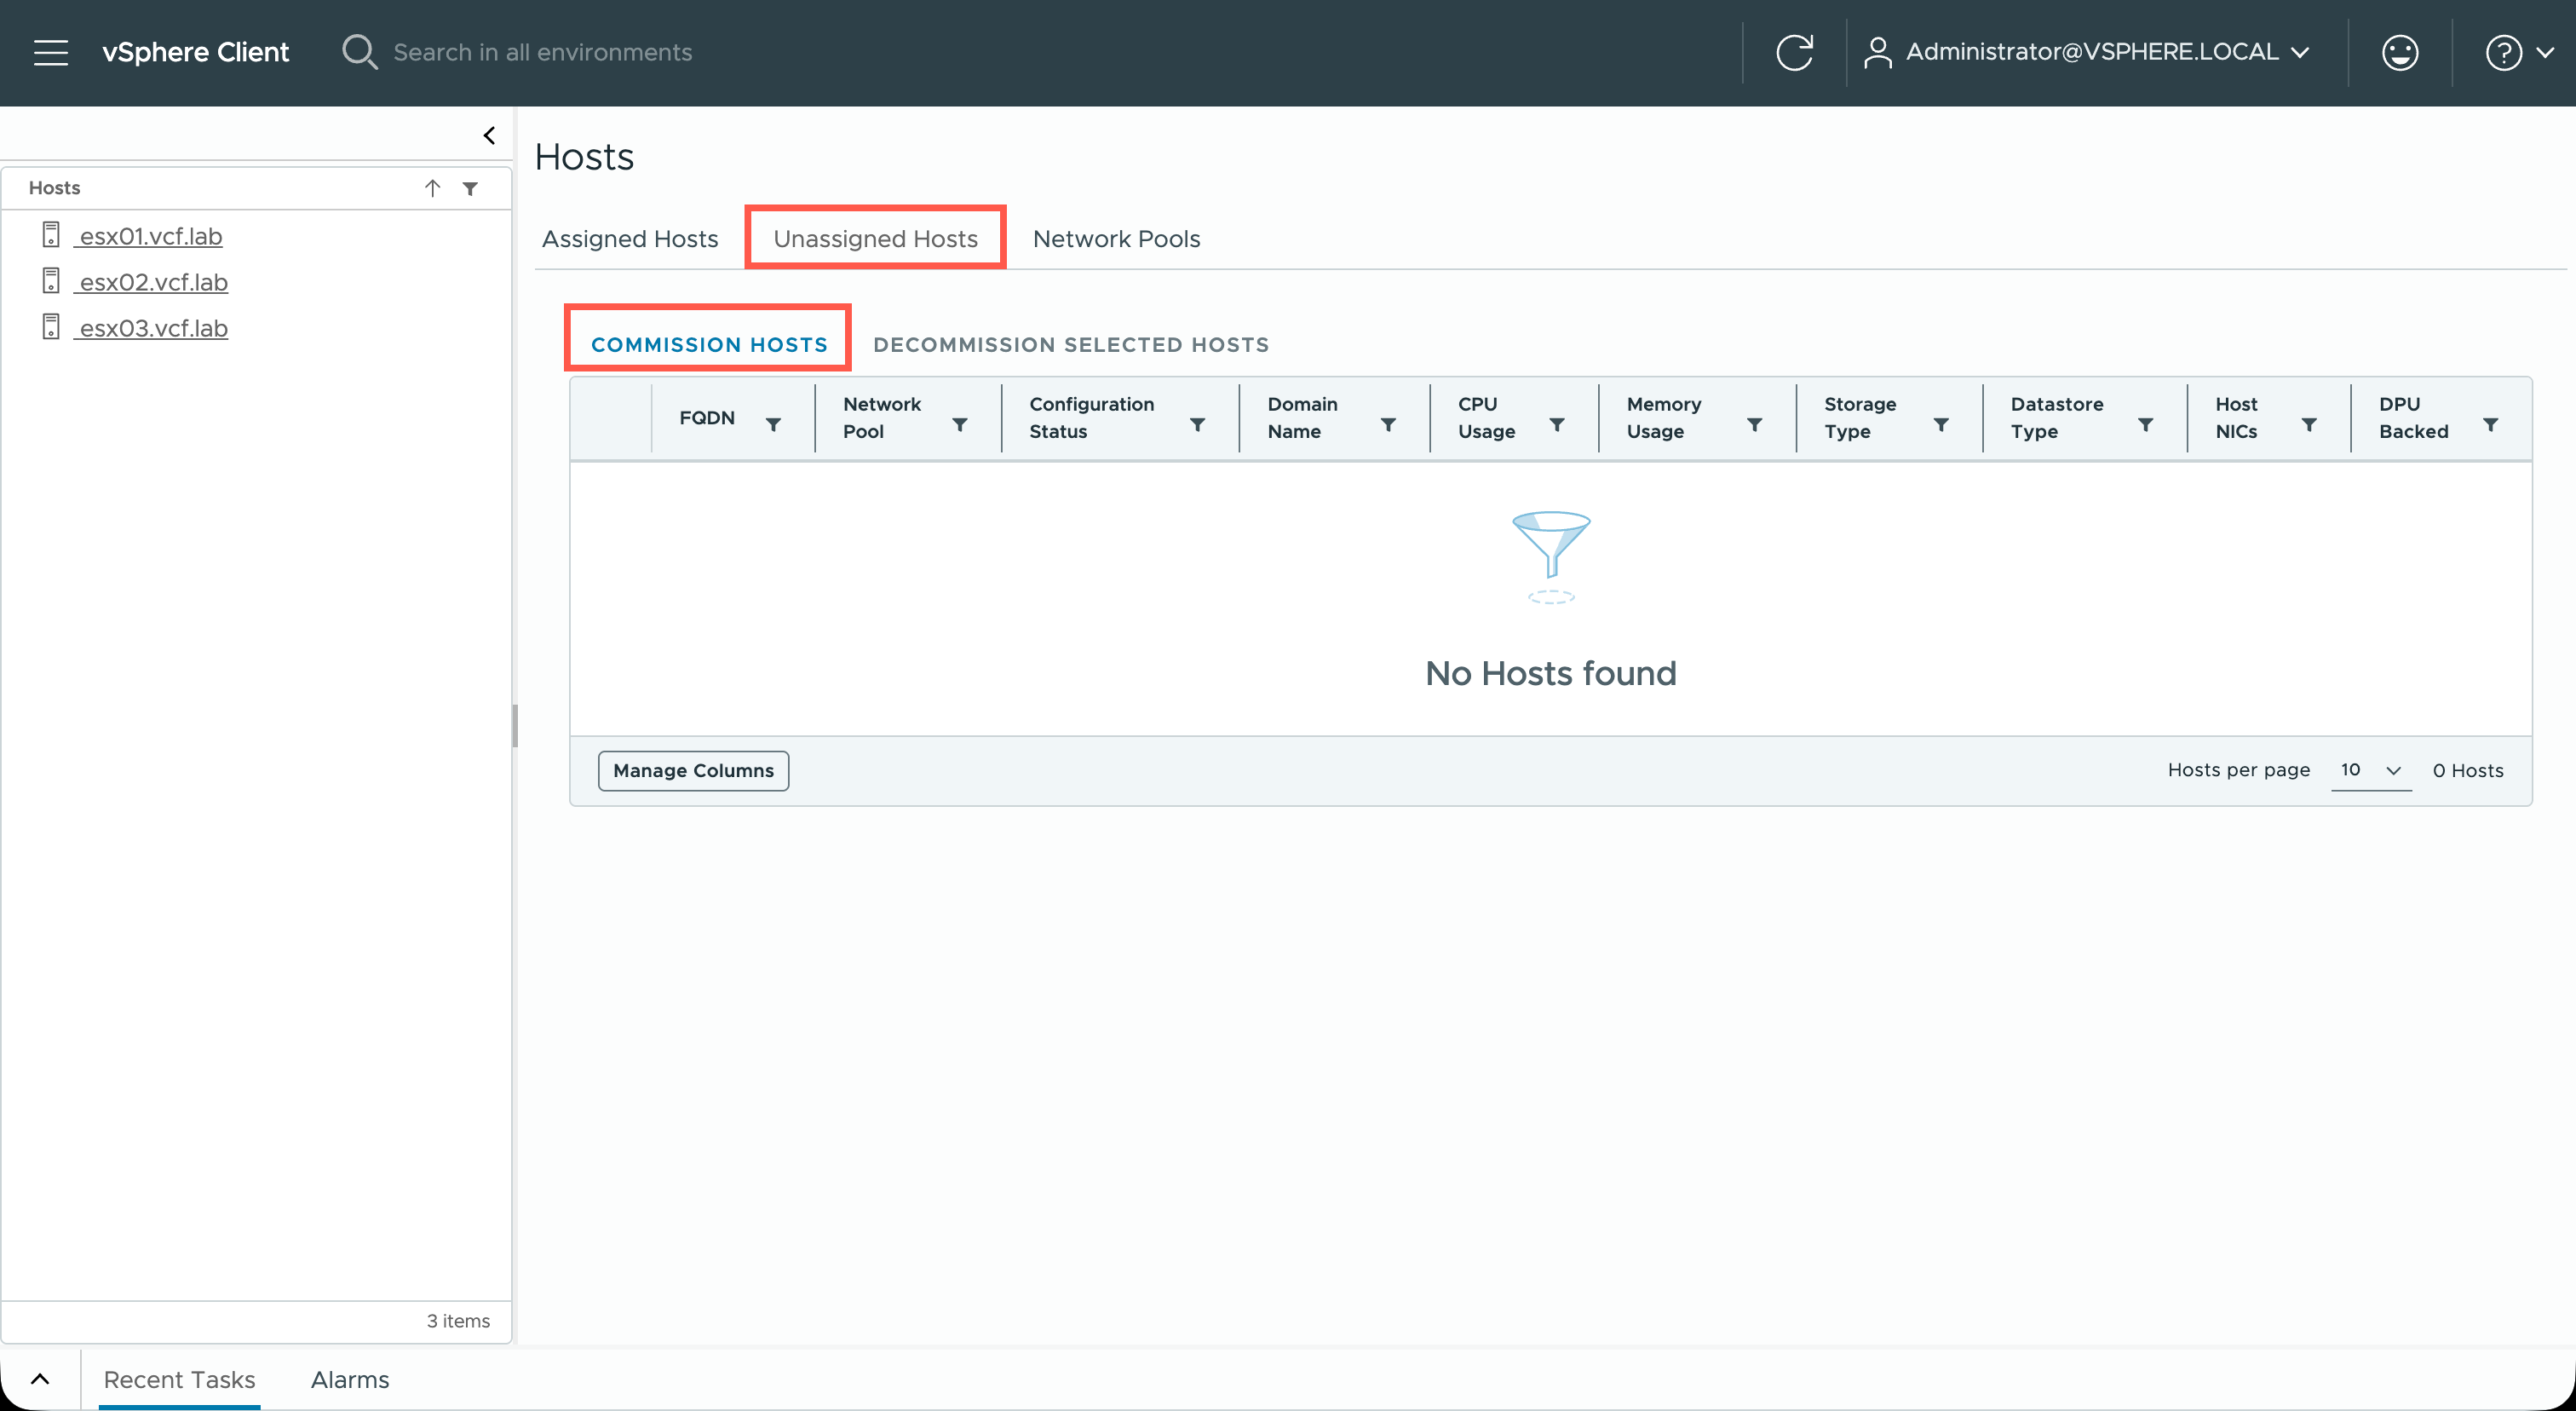
Task: Expand the Recent Tasks bottom panel
Action: [x=40, y=1379]
